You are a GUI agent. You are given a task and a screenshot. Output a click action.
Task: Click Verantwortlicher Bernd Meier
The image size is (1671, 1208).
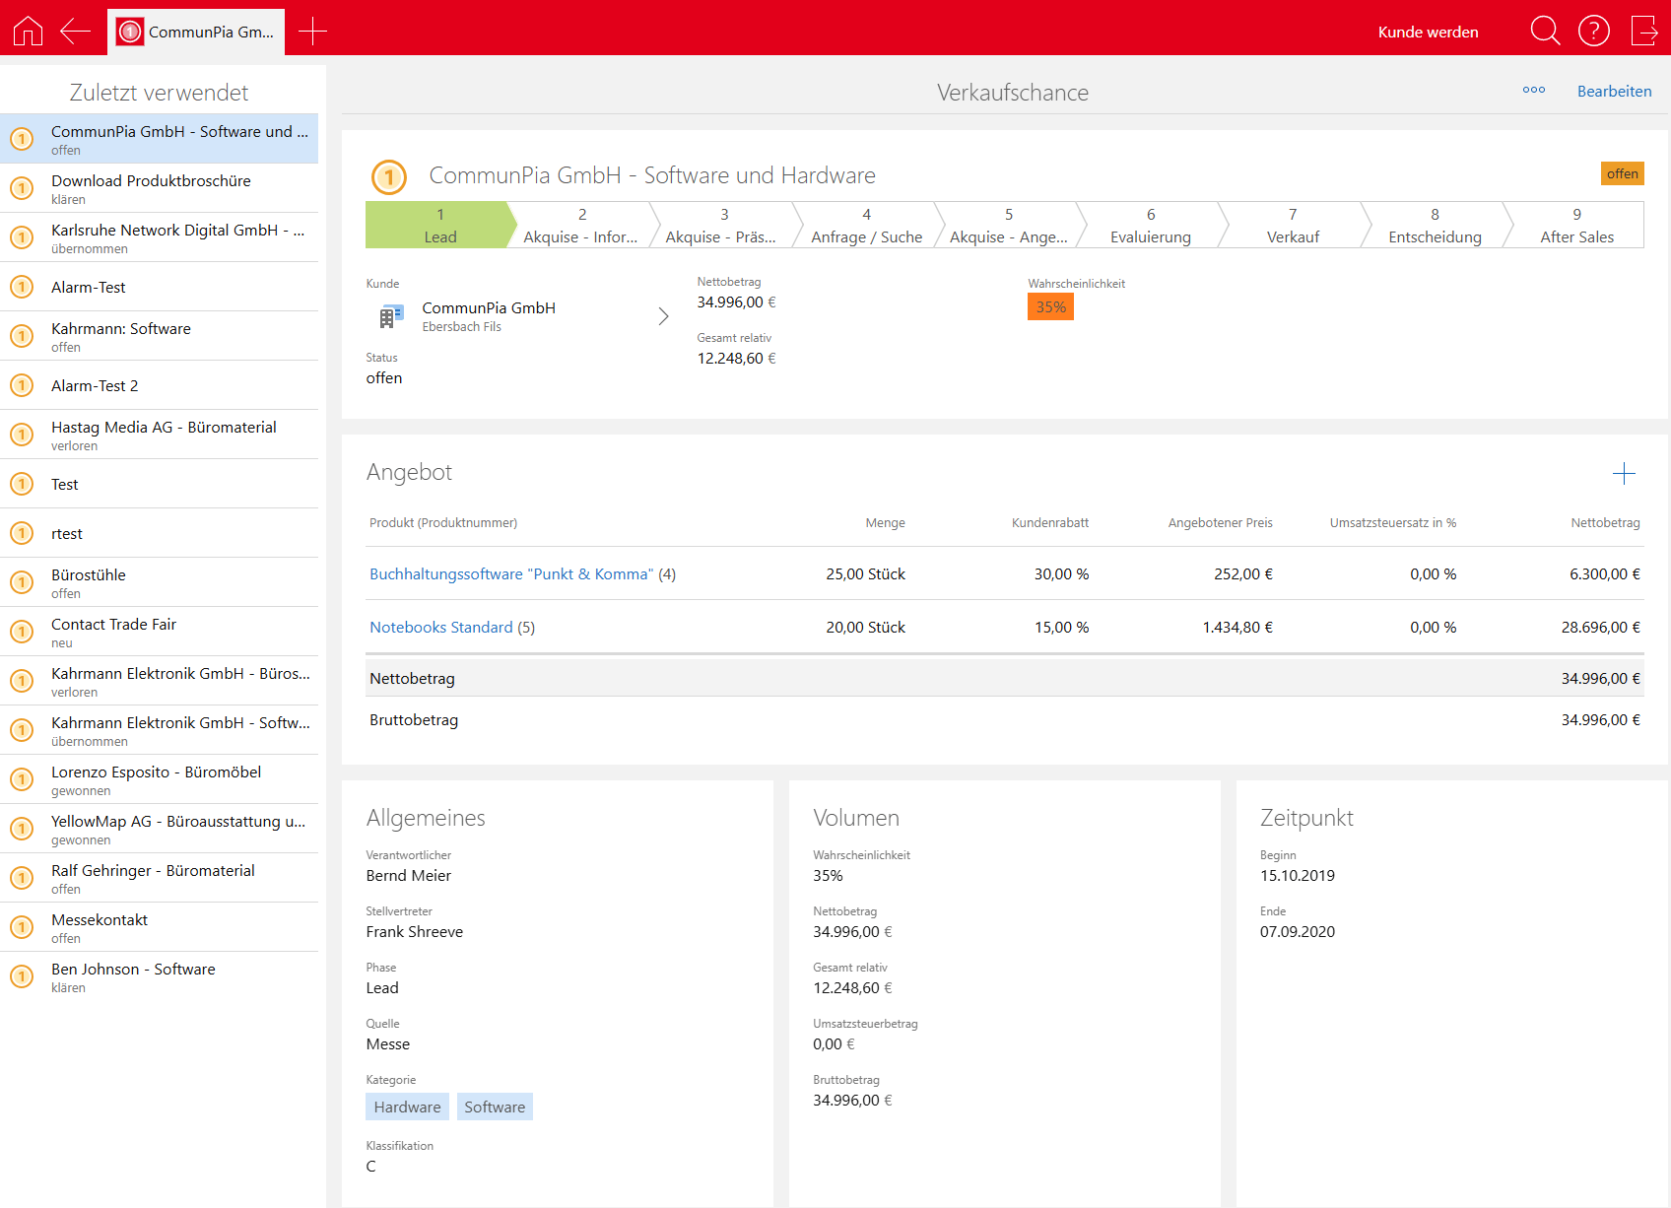click(408, 875)
